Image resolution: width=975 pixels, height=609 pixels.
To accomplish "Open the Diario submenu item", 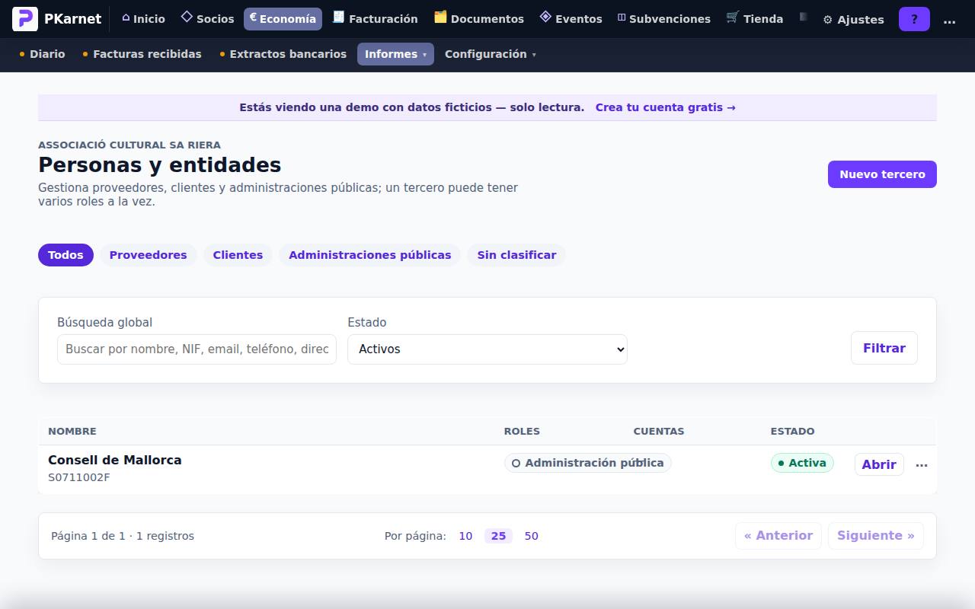I will point(42,54).
